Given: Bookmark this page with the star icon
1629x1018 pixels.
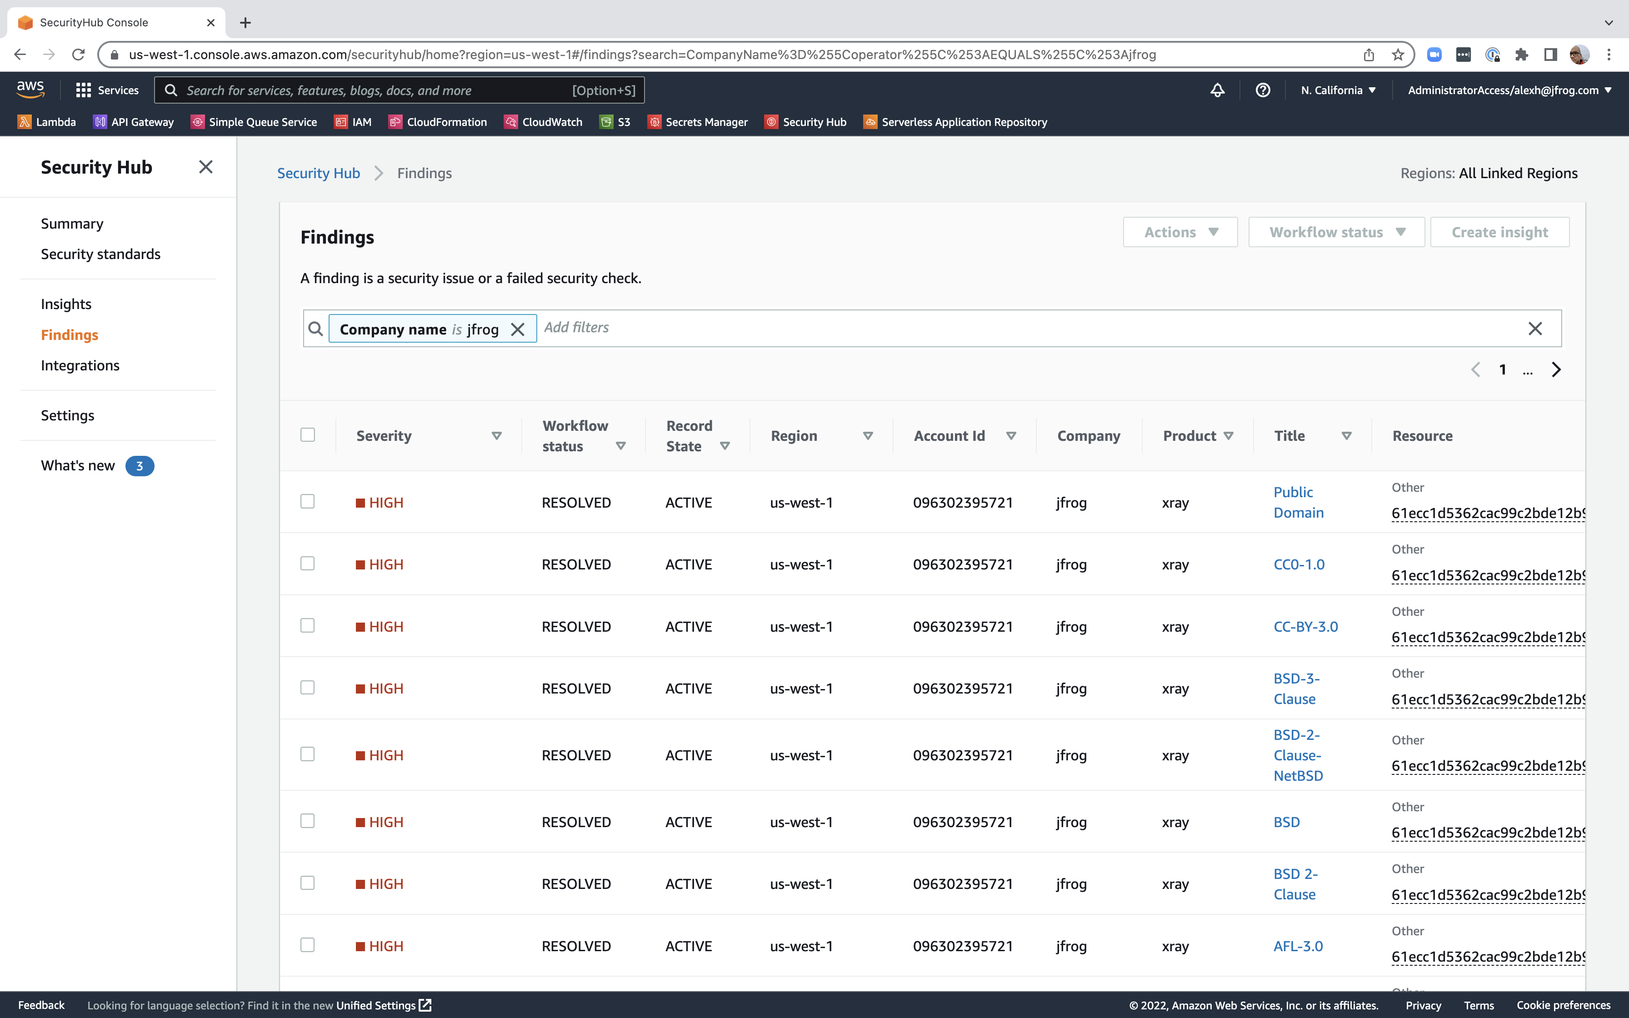Looking at the screenshot, I should [x=1398, y=55].
